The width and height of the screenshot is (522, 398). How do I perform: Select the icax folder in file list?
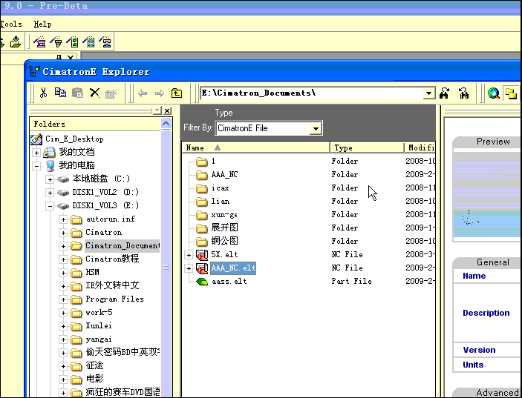(x=220, y=188)
